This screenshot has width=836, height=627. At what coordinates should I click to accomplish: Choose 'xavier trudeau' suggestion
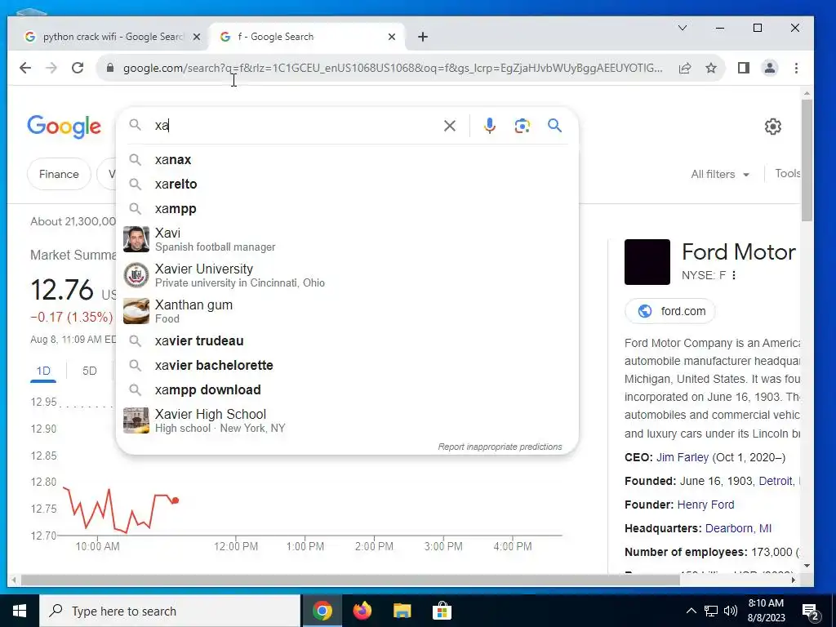pyautogui.click(x=347, y=340)
